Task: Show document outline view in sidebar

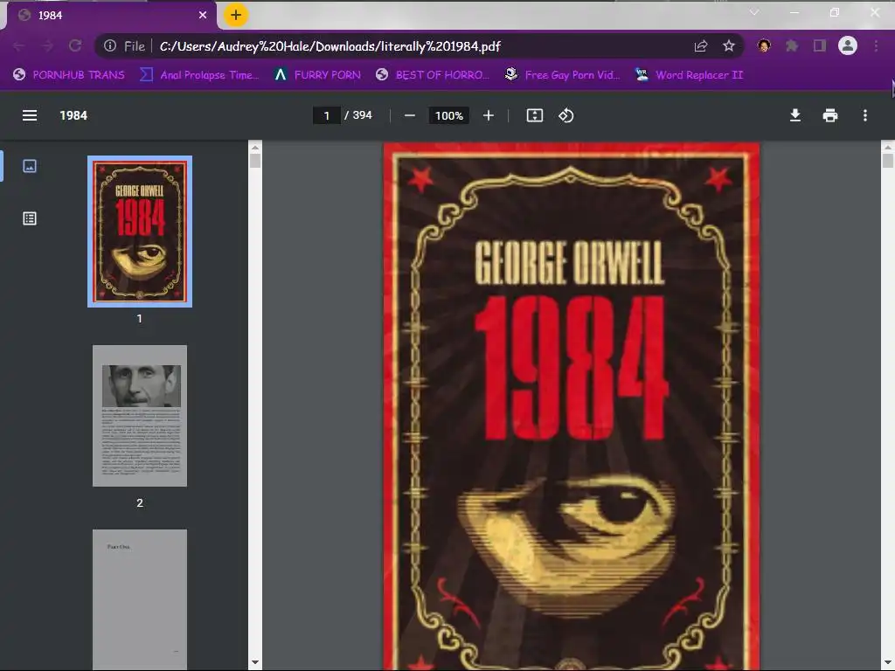Action: coord(30,218)
